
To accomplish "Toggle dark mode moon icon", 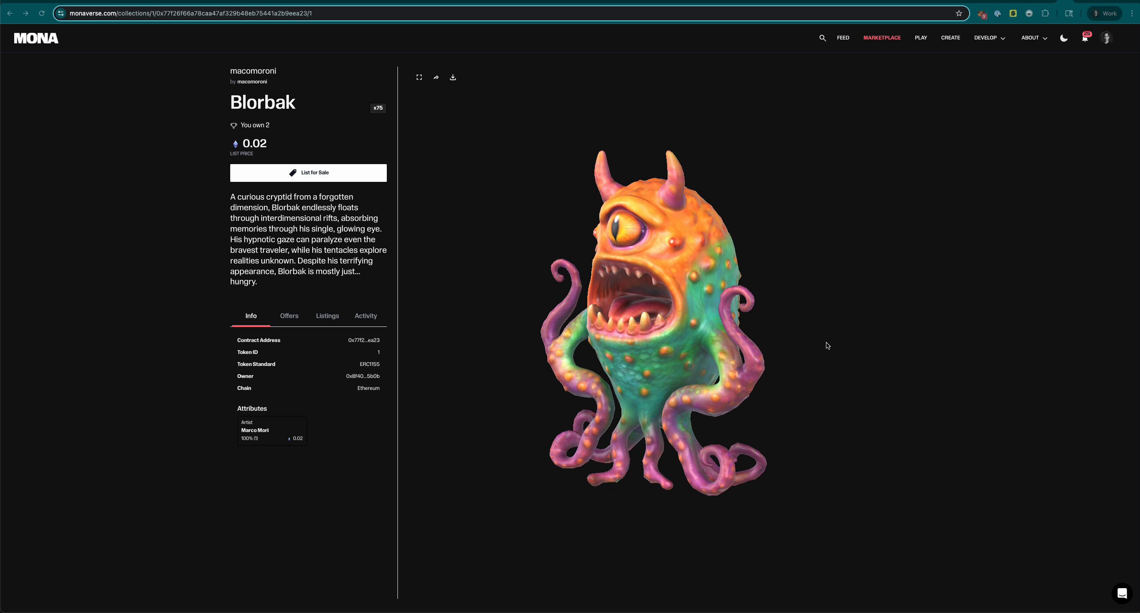I will 1064,38.
